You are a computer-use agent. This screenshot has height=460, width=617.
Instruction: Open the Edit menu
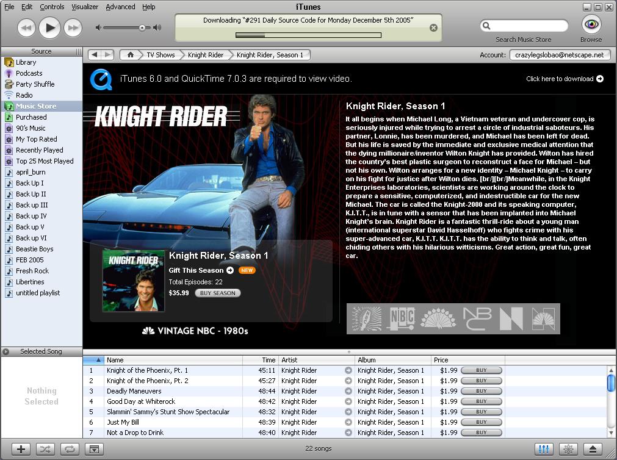pyautogui.click(x=27, y=7)
